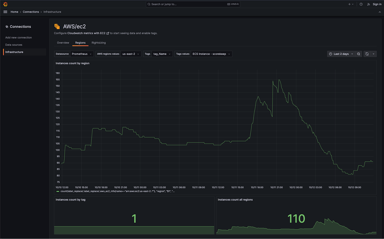Click the plus icon to add new content
Viewport: 384px width, 239px height.
pyautogui.click(x=349, y=4)
